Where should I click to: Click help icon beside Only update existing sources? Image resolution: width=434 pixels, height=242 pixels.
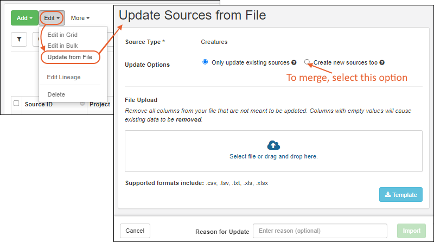[x=294, y=62]
